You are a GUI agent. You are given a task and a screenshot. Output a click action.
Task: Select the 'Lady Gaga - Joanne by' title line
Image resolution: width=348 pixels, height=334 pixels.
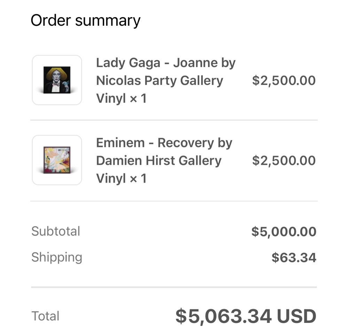click(x=166, y=63)
